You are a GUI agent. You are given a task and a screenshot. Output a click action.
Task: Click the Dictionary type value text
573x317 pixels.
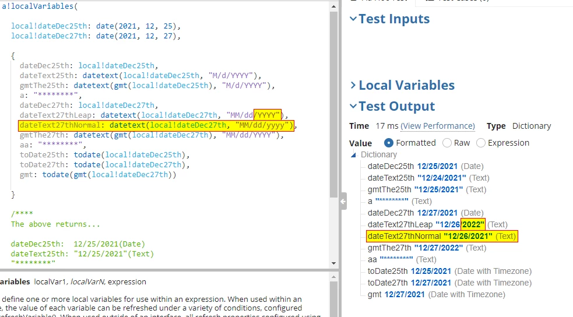click(532, 126)
